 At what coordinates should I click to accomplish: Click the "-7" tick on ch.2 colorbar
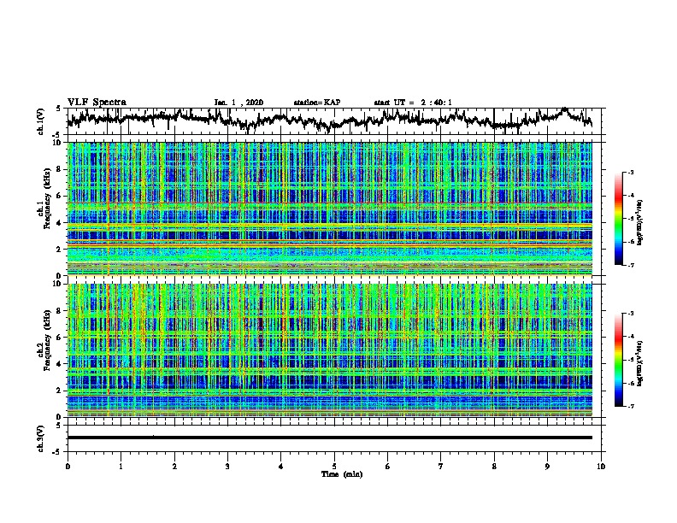click(x=630, y=406)
